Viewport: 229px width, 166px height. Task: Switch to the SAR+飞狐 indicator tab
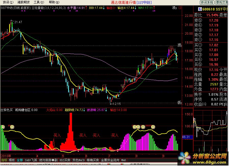(x=31, y=160)
